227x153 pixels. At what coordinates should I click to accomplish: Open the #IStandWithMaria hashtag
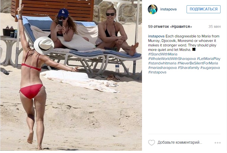click(x=163, y=54)
